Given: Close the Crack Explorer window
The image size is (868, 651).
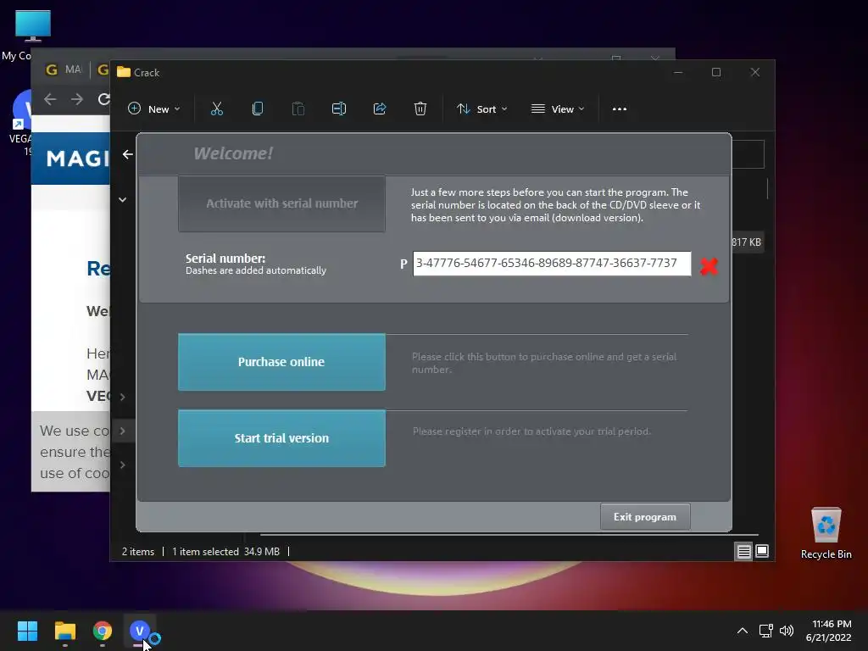Looking at the screenshot, I should [x=755, y=73].
